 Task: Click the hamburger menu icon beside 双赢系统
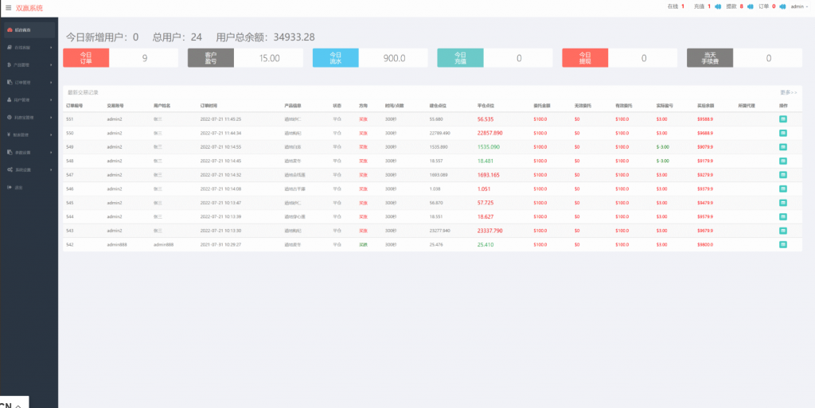[8, 7]
